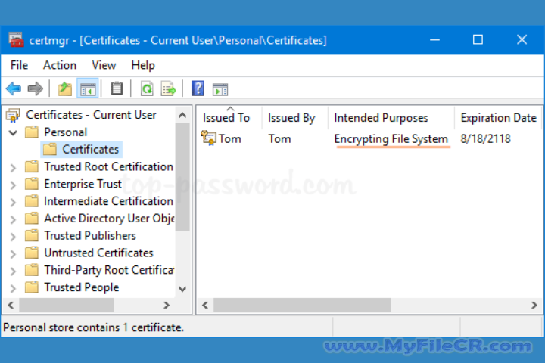Click details pane scroll left arrow
Screen dimensions: 545x363
[205, 305]
